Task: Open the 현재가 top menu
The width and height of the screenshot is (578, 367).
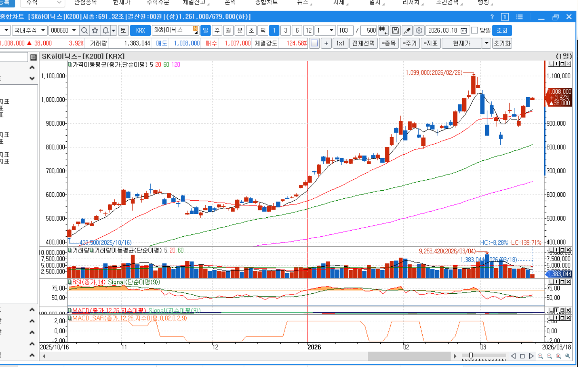Action: tap(122, 2)
